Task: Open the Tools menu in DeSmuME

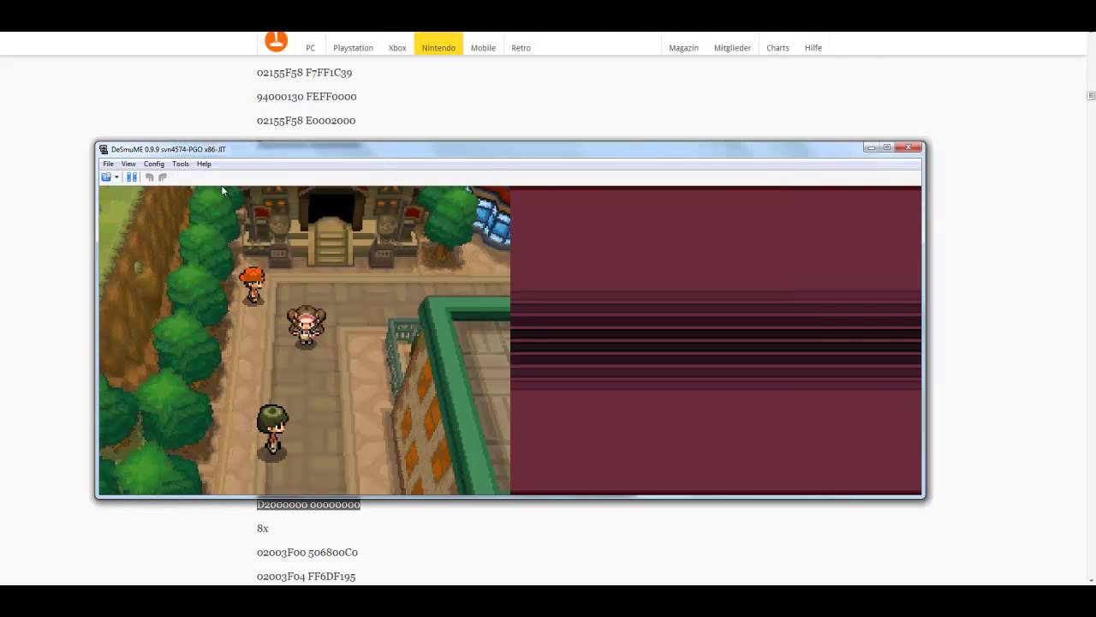Action: point(181,164)
